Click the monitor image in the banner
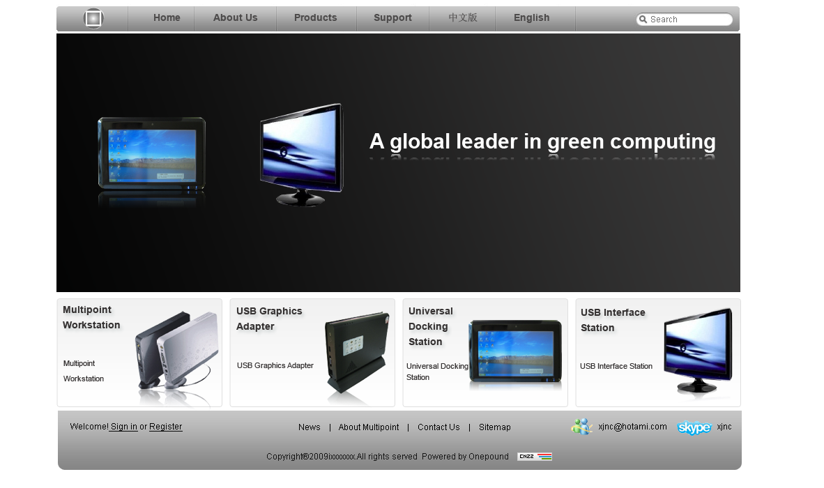The image size is (824, 488). click(302, 155)
